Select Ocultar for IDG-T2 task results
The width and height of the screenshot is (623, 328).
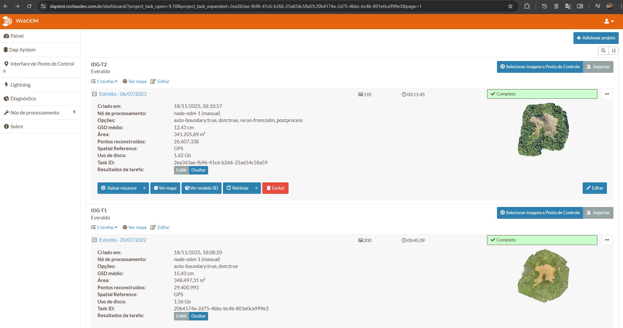pos(198,170)
